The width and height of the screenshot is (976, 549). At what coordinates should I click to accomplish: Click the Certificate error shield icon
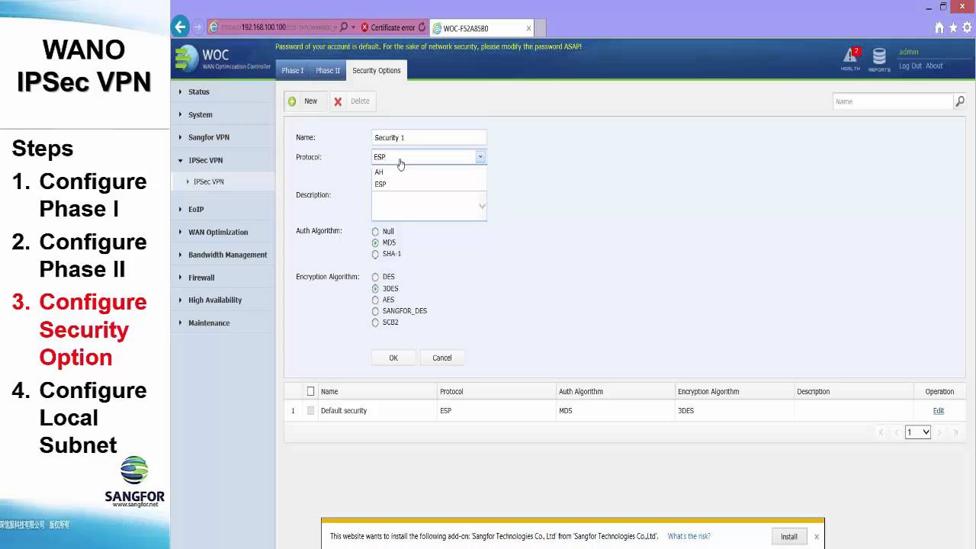pos(364,27)
